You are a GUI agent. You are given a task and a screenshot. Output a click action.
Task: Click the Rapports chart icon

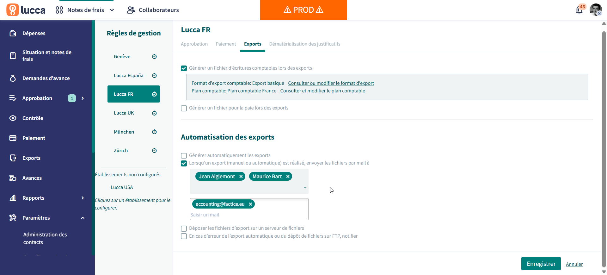pyautogui.click(x=13, y=198)
